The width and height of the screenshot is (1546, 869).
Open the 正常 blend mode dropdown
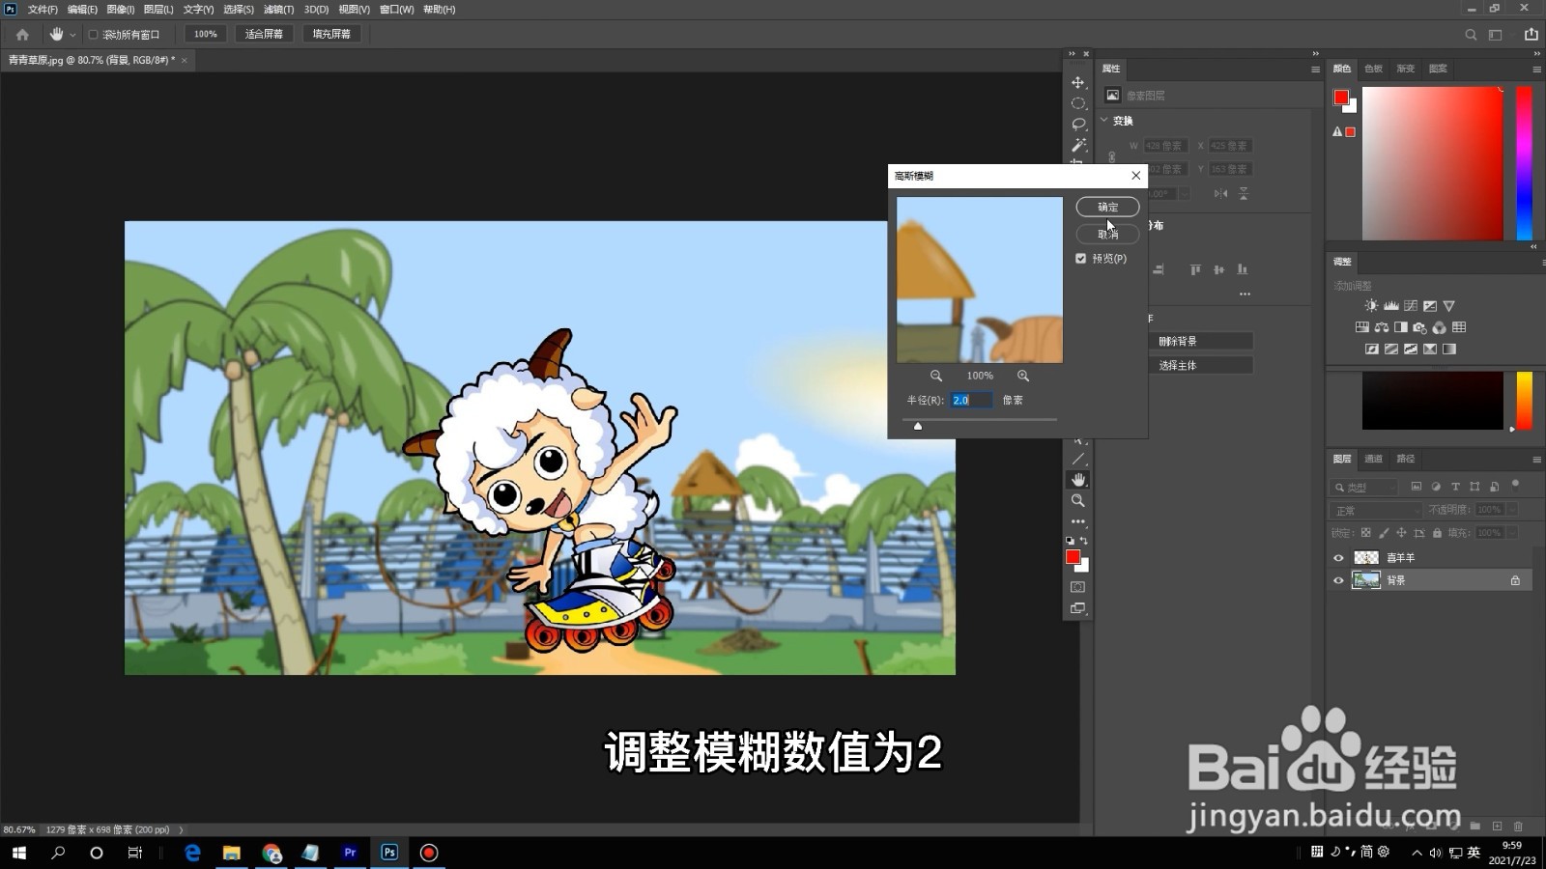pos(1377,510)
